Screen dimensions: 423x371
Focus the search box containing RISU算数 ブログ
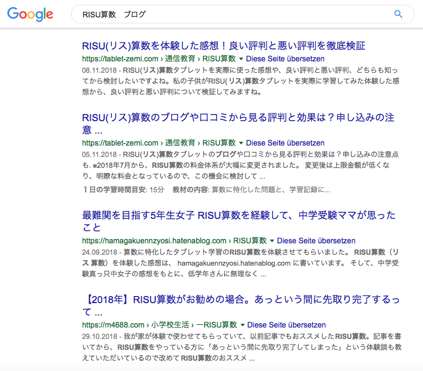click(242, 14)
